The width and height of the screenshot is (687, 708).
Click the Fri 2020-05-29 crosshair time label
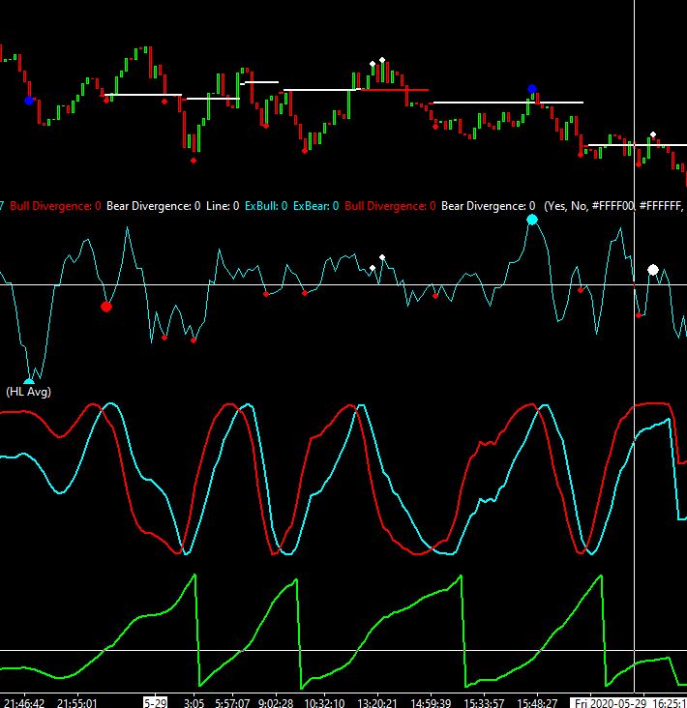coord(628,703)
